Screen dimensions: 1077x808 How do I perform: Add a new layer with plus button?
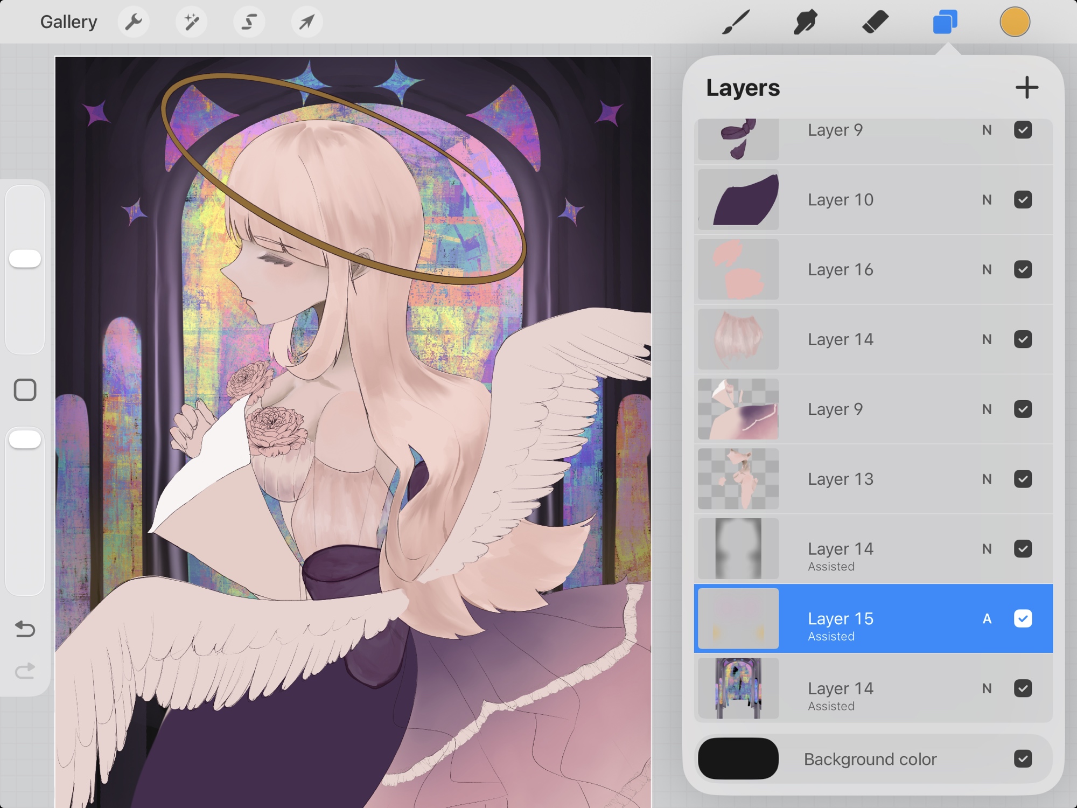[x=1026, y=87]
